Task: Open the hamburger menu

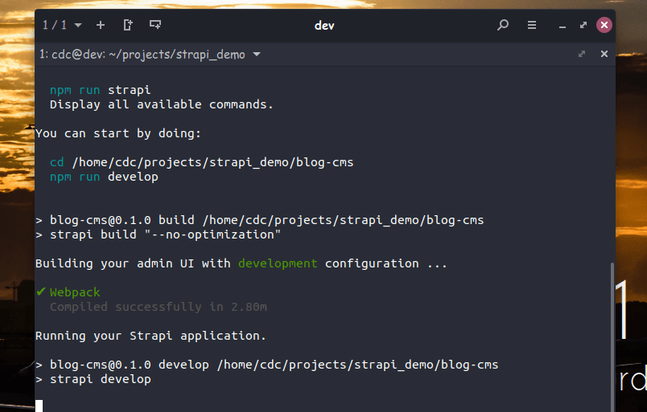Action: coord(532,25)
